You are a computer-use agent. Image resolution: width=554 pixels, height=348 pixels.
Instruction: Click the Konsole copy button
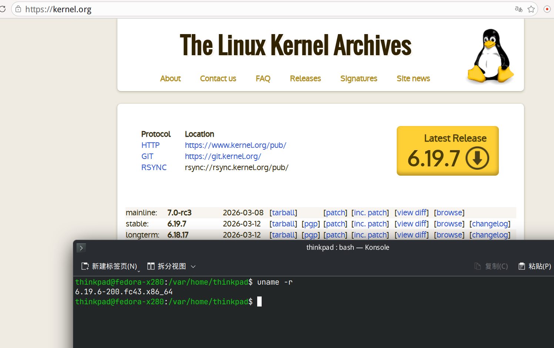pyautogui.click(x=491, y=266)
